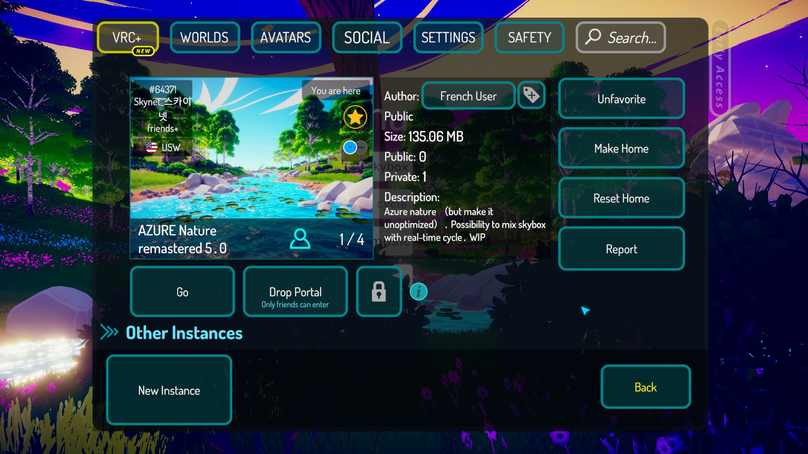This screenshot has width=808, height=454.
Task: Open the AVATARS tab
Action: click(x=286, y=37)
